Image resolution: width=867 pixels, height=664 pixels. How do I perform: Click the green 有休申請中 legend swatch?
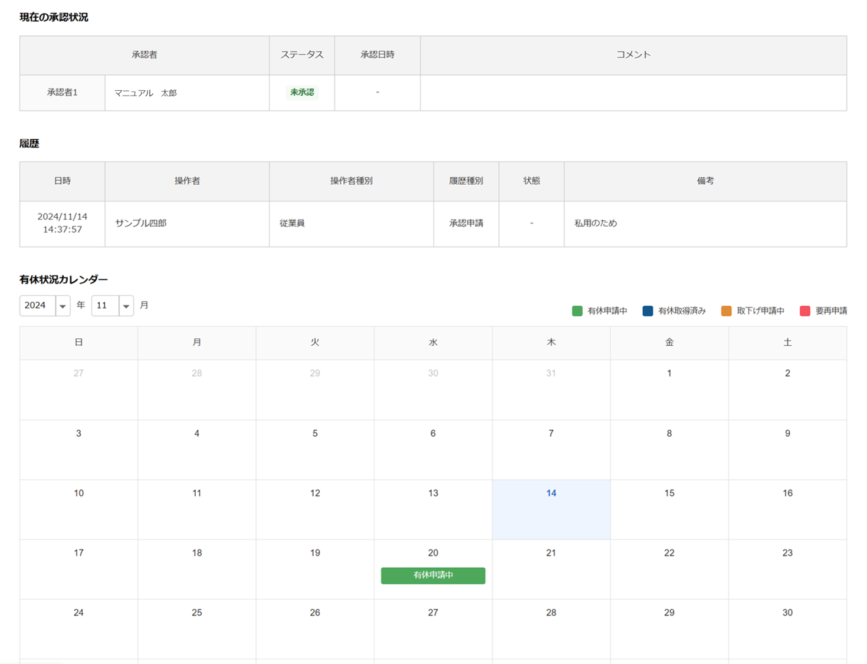577,311
